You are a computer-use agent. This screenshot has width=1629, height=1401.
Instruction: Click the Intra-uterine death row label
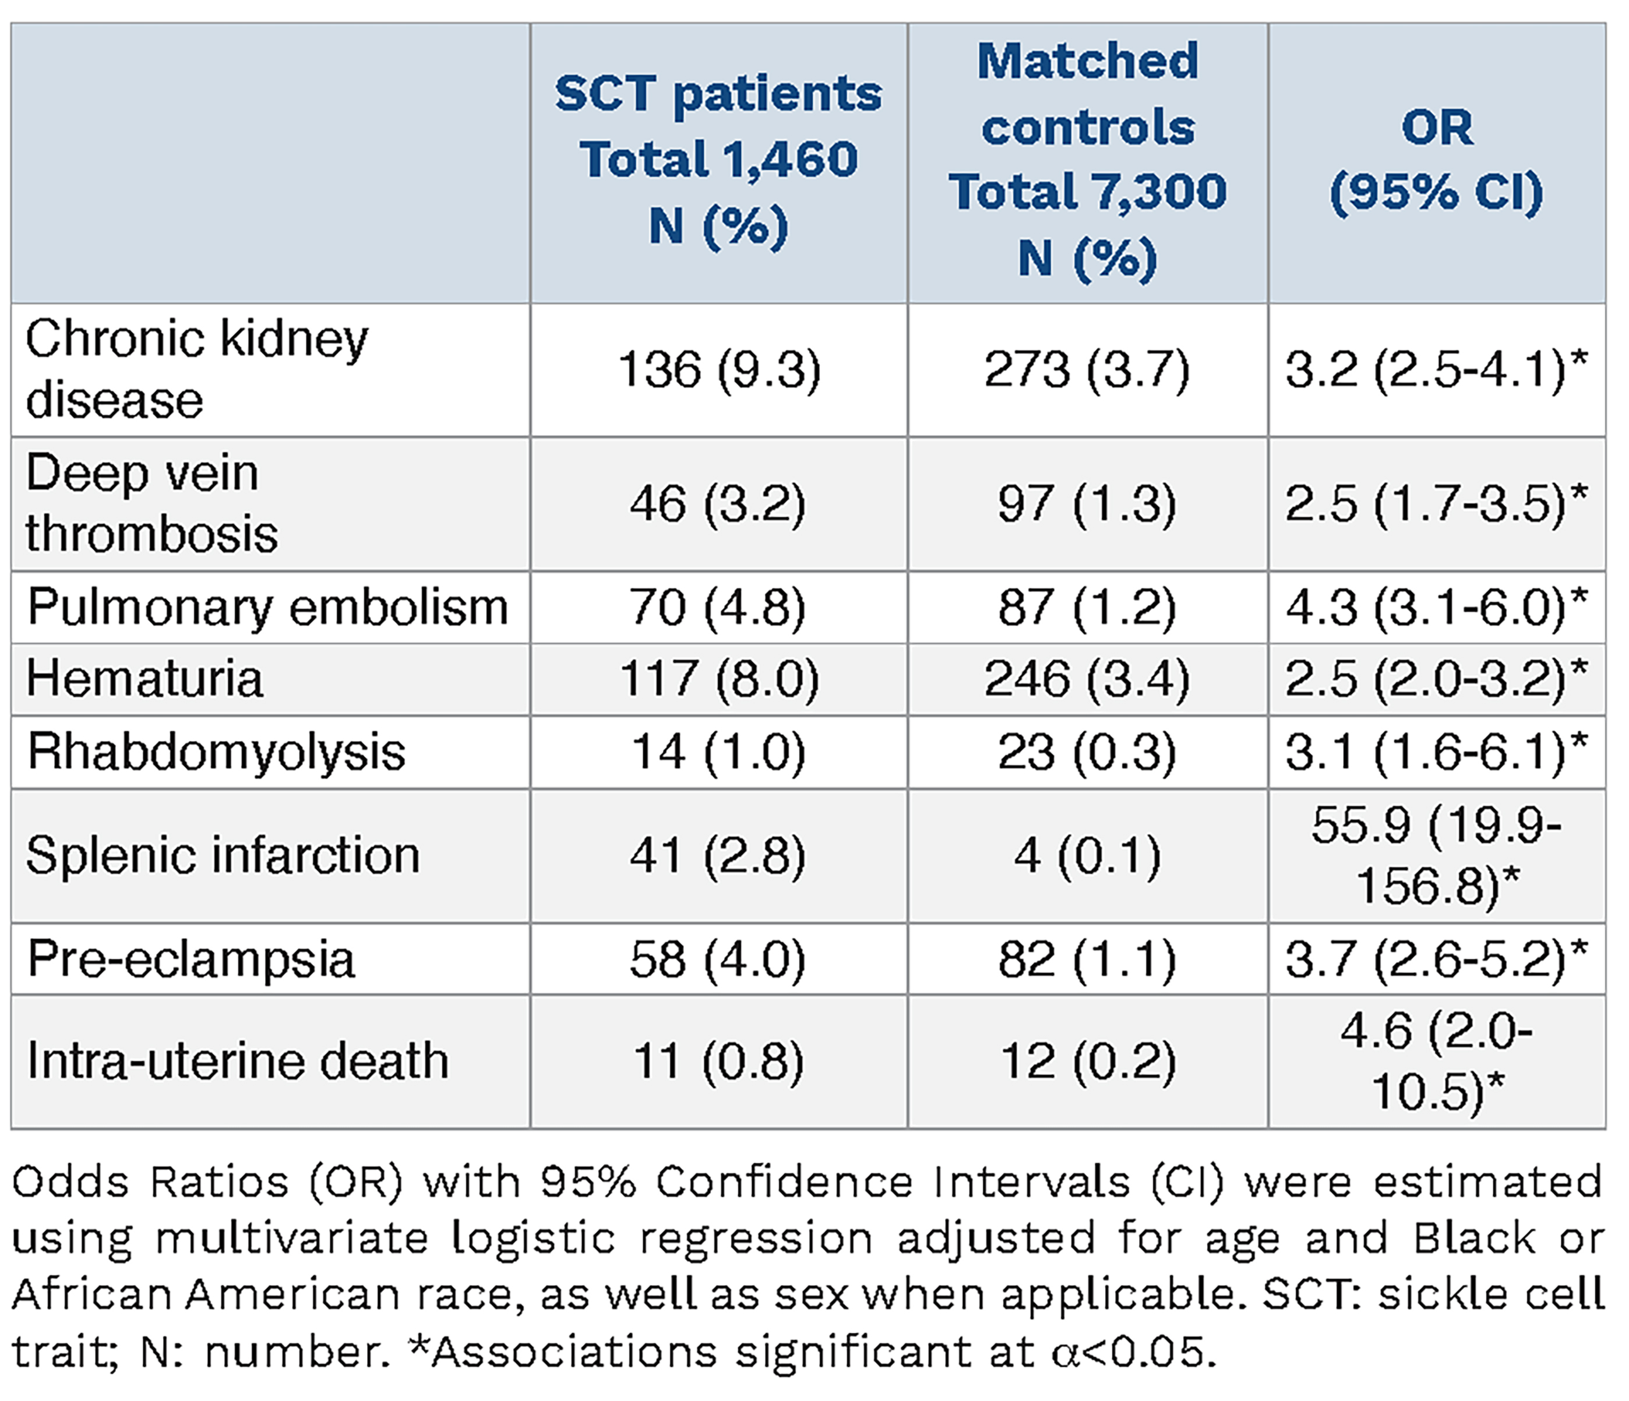[x=238, y=1061]
